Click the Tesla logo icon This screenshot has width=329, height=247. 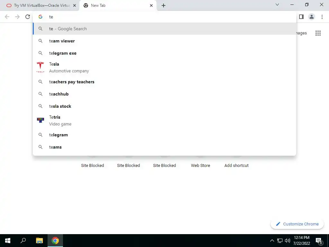click(40, 67)
